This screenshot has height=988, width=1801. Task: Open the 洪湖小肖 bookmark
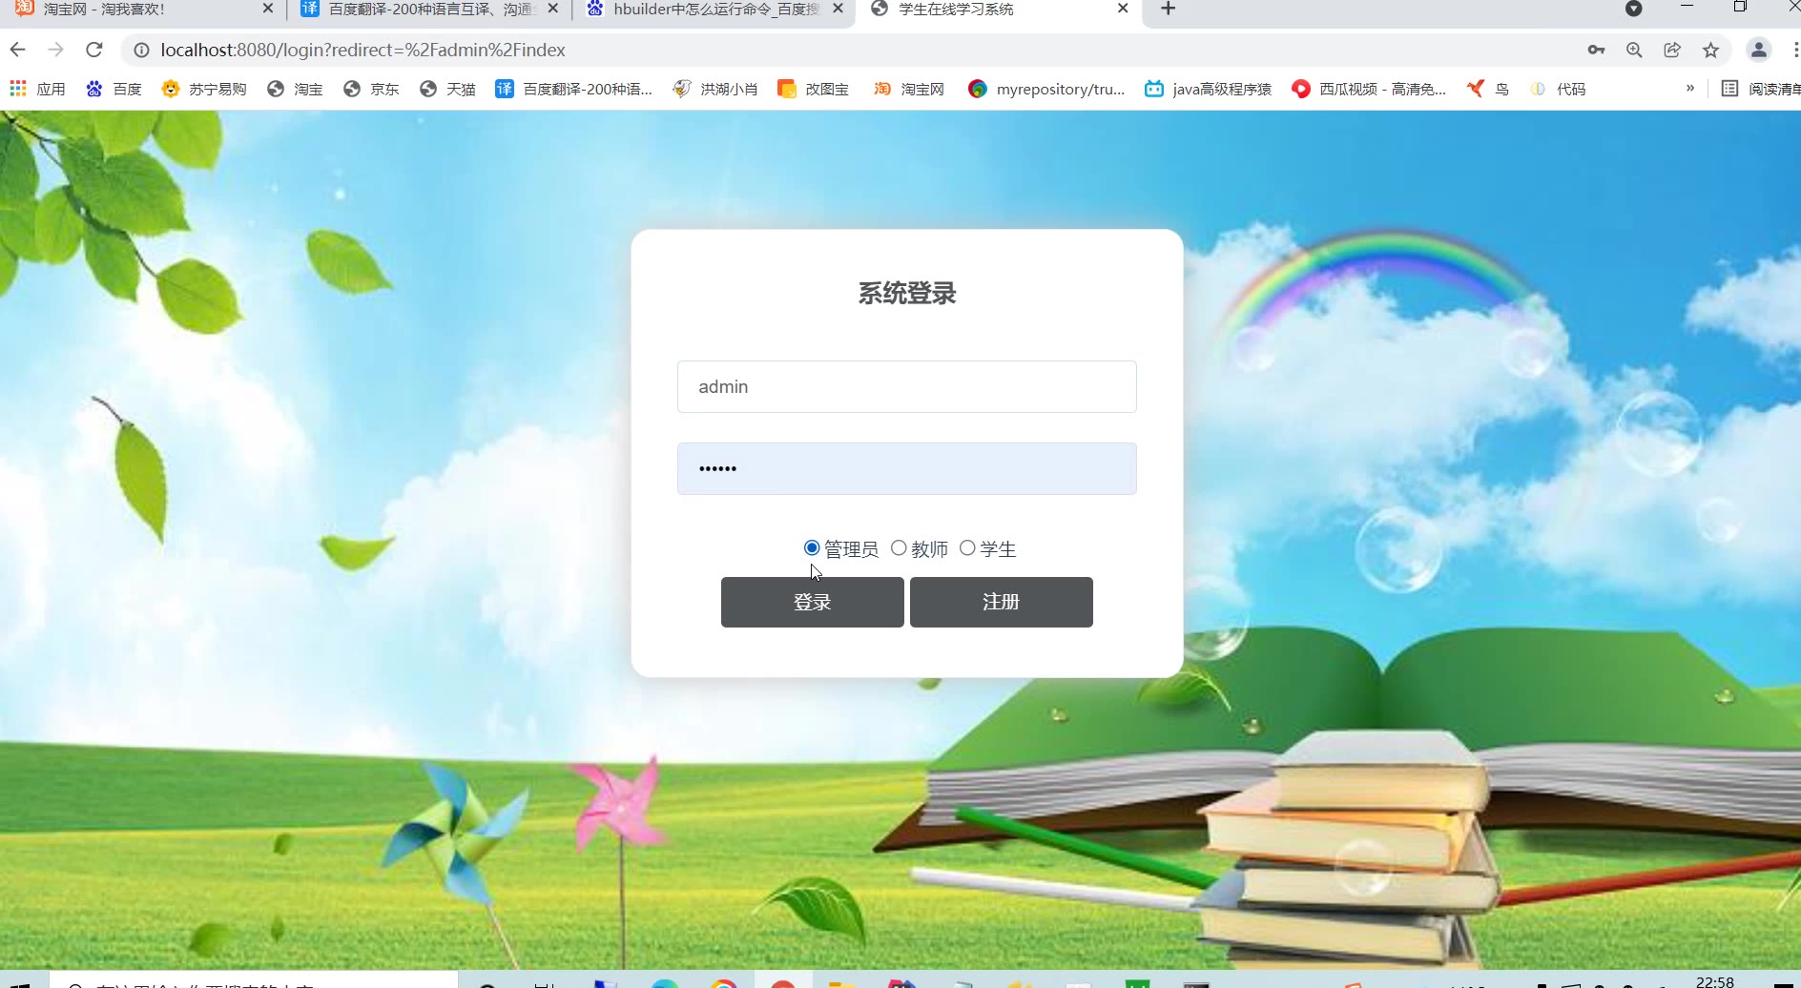pyautogui.click(x=715, y=89)
